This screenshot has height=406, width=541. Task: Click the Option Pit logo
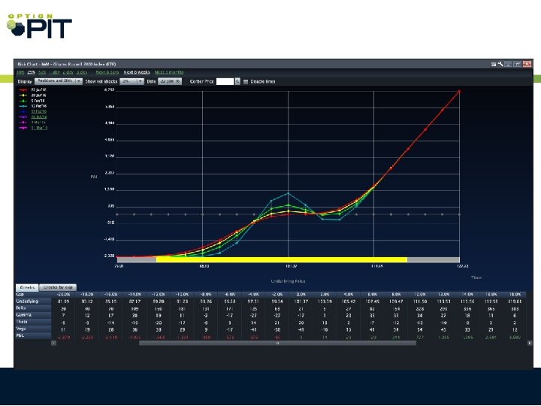point(39,26)
